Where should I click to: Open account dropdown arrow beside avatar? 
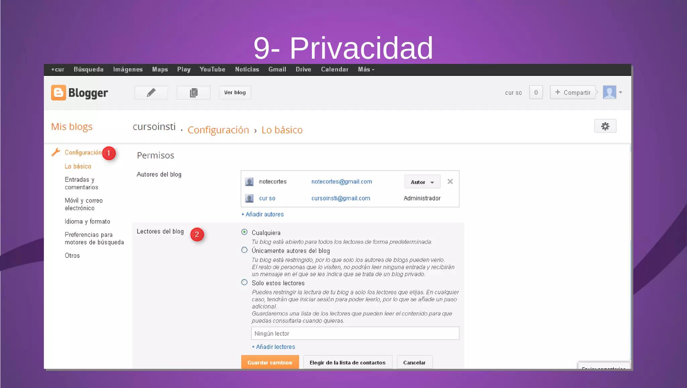pos(621,92)
